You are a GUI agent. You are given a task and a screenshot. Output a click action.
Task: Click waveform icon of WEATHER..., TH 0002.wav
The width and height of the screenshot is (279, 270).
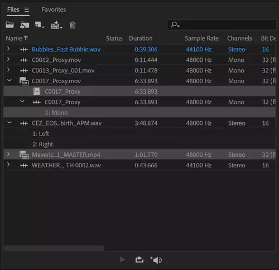pos(24,166)
